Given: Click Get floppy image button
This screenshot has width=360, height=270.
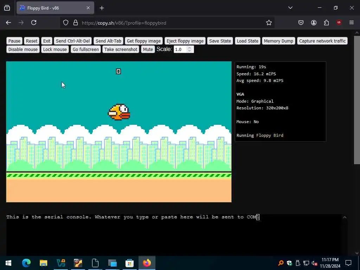Looking at the screenshot, I should (144, 41).
